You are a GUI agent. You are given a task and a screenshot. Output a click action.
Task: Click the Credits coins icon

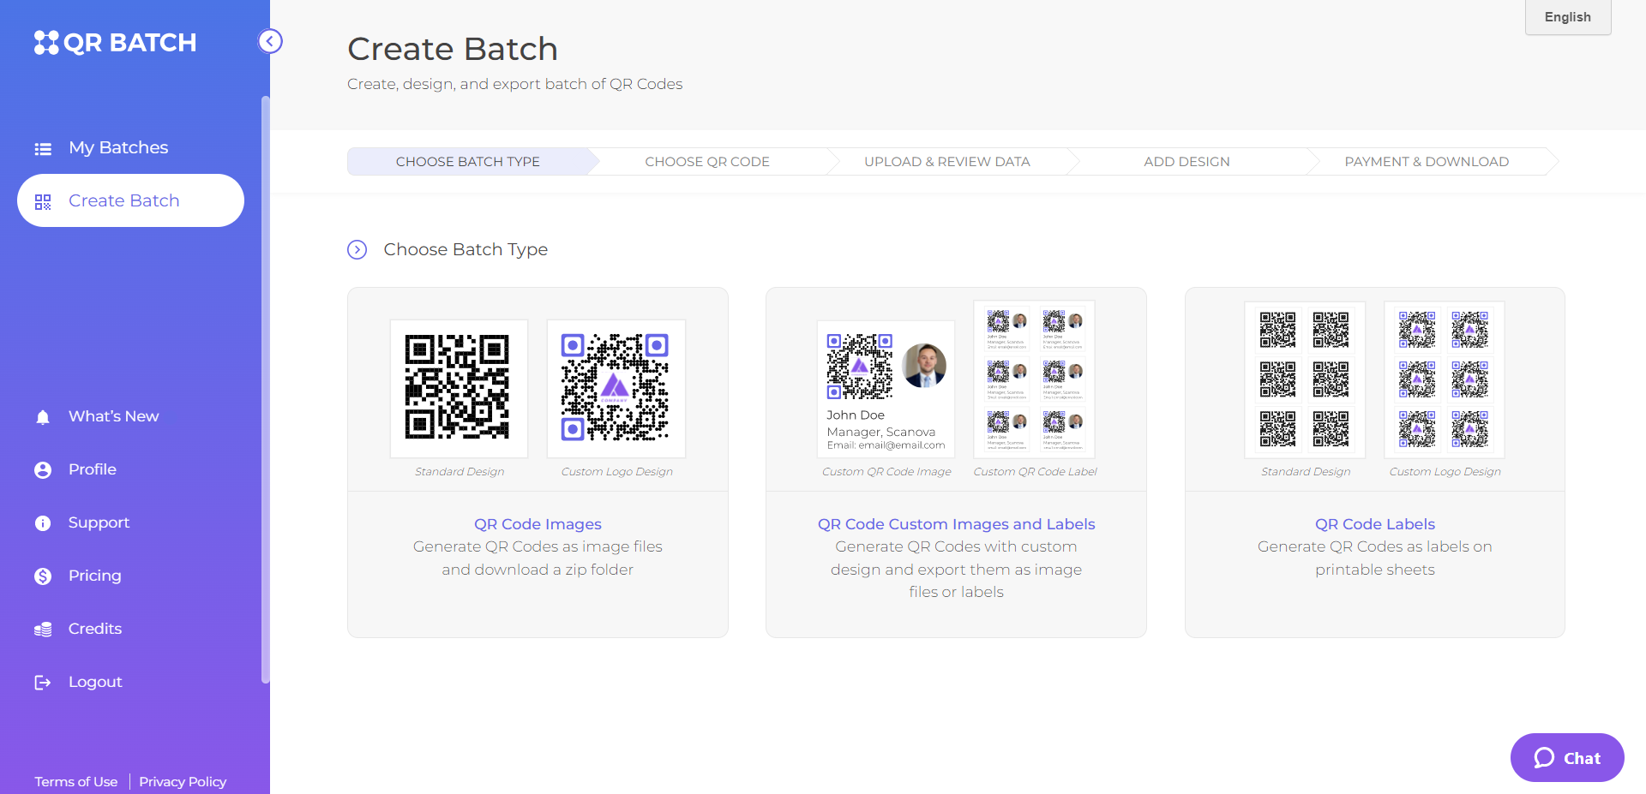point(43,630)
